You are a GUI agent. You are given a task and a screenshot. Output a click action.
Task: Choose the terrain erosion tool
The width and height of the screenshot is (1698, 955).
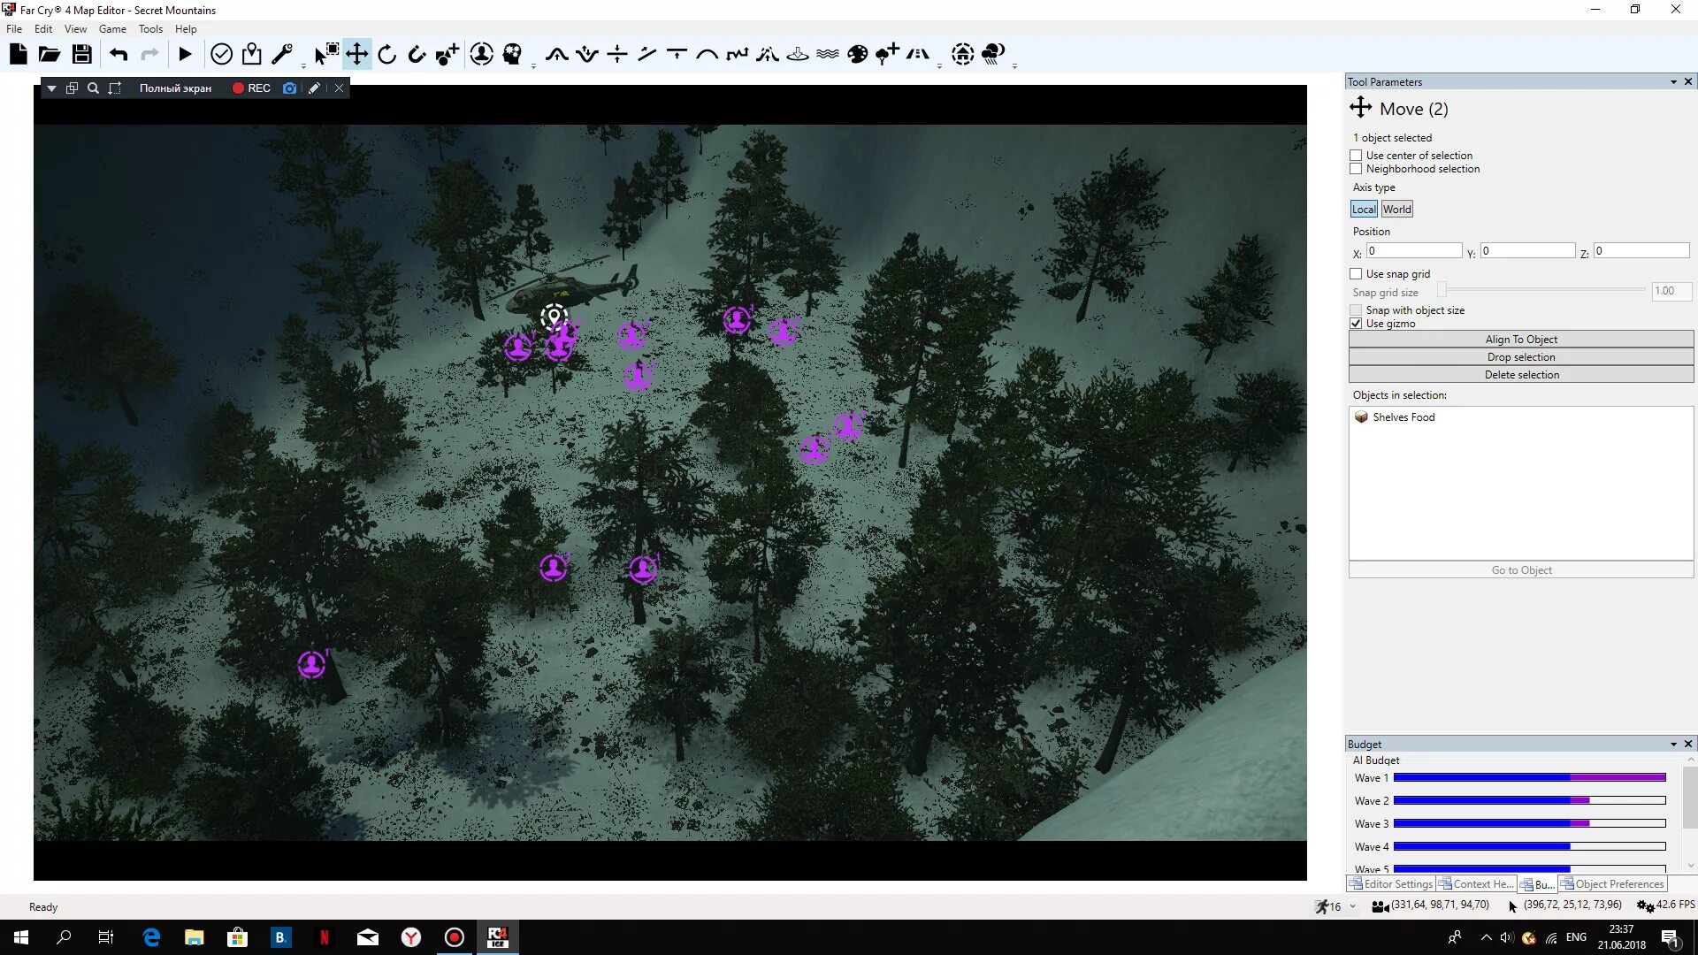point(768,55)
